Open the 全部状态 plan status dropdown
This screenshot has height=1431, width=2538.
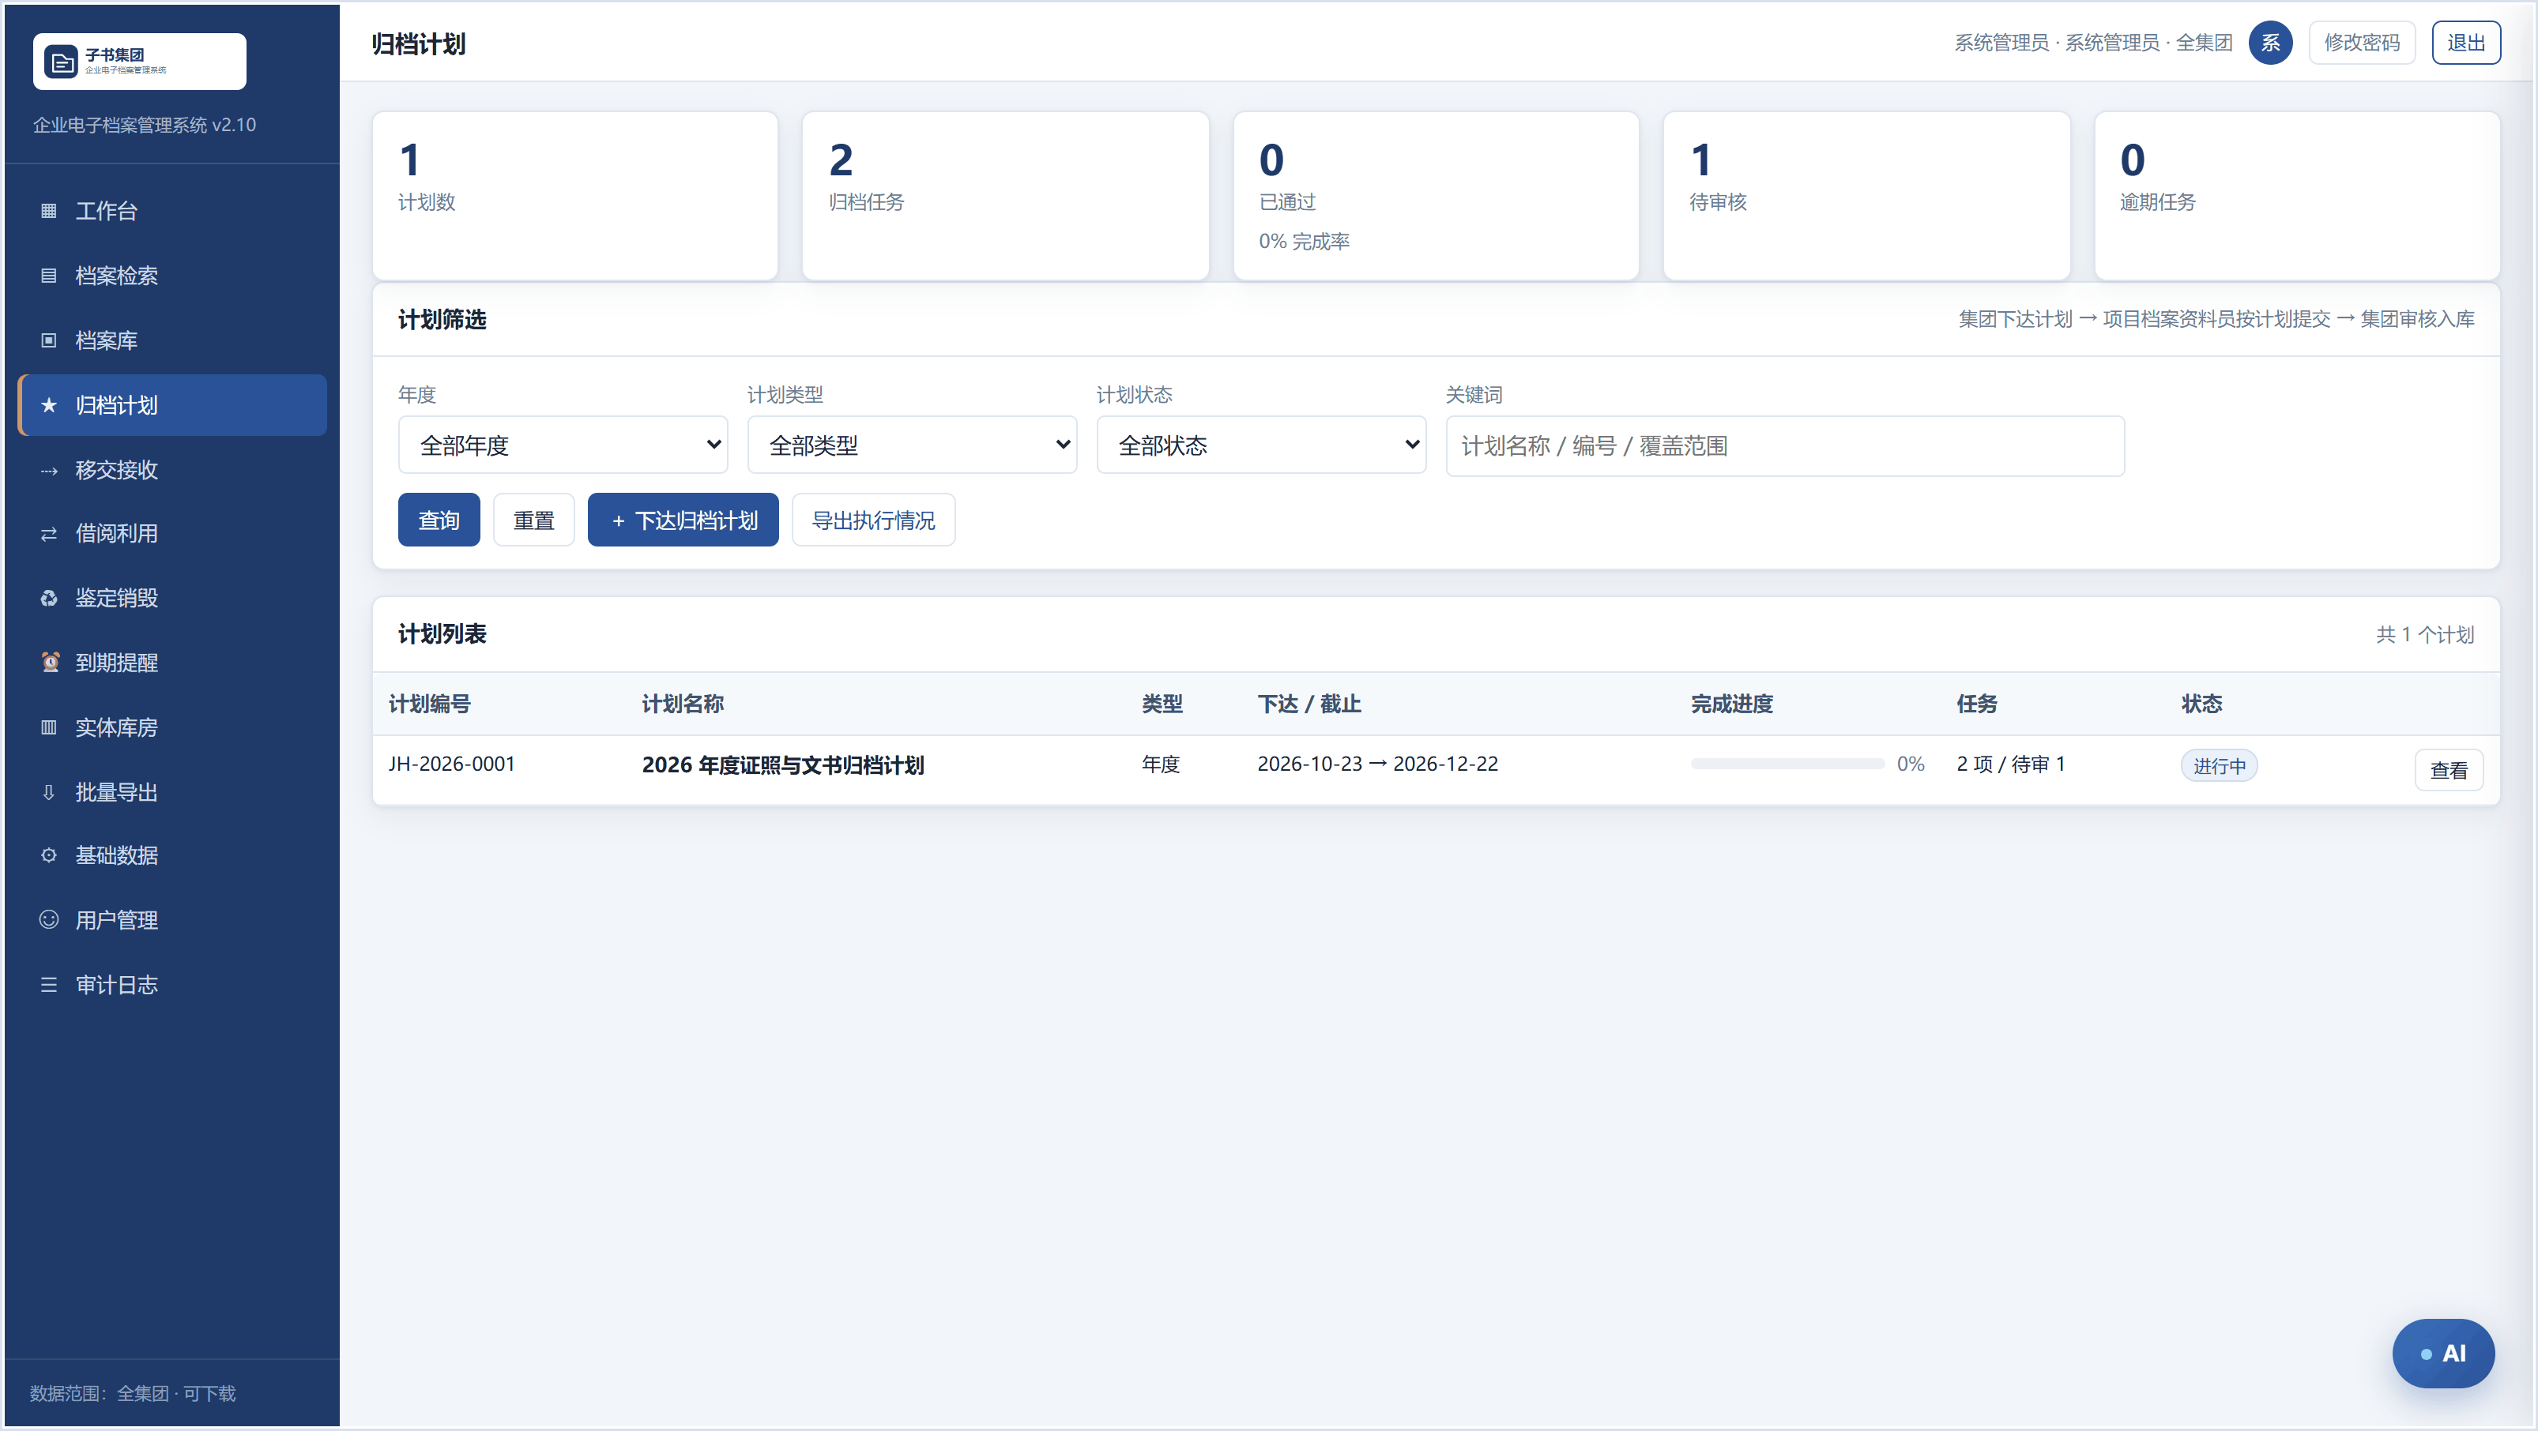point(1261,445)
